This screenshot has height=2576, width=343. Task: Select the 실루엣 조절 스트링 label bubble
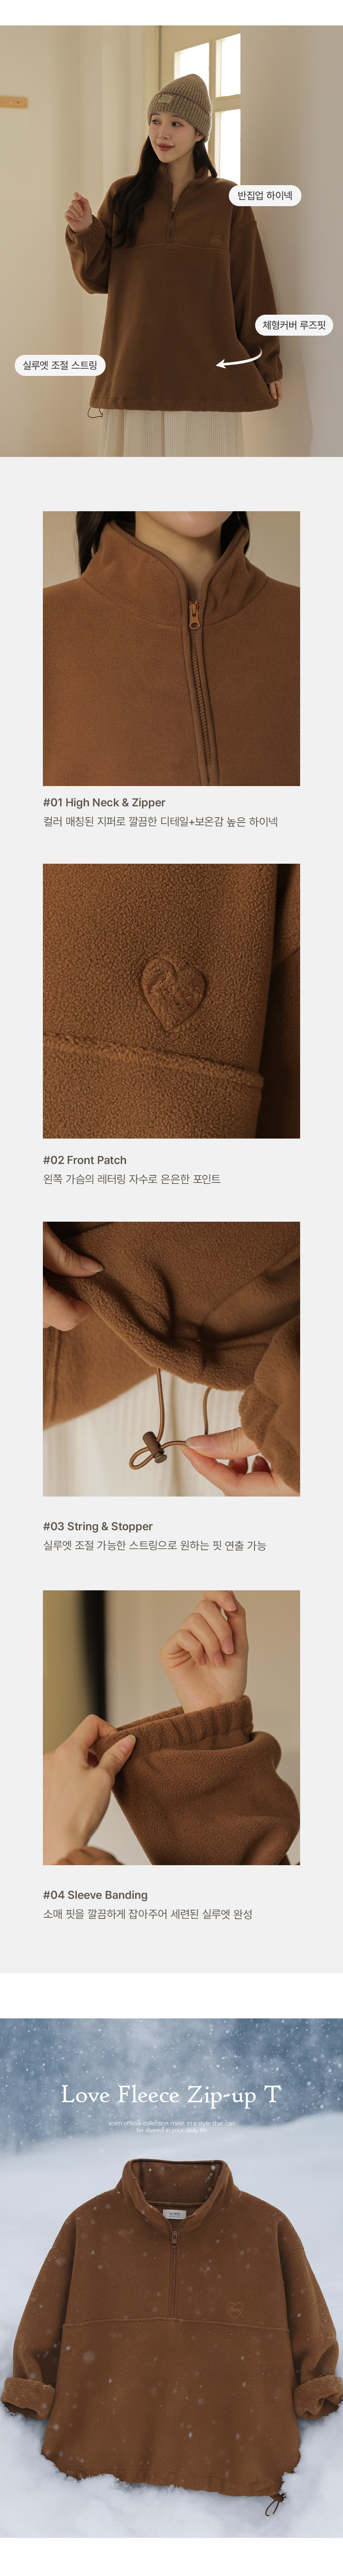pos(60,365)
